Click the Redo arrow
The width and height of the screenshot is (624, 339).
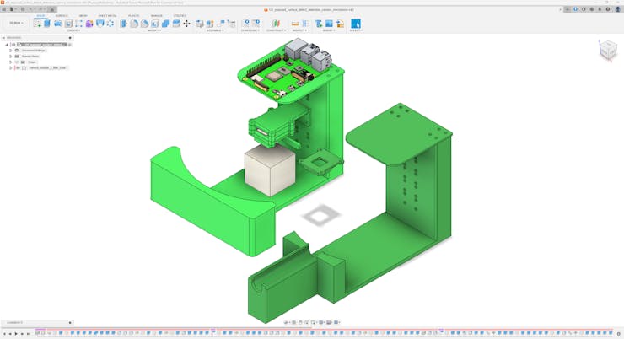tap(41, 9)
